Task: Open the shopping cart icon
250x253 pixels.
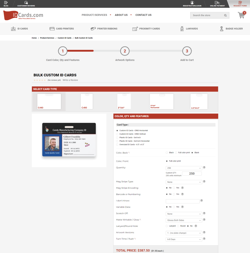Action: (241, 15)
